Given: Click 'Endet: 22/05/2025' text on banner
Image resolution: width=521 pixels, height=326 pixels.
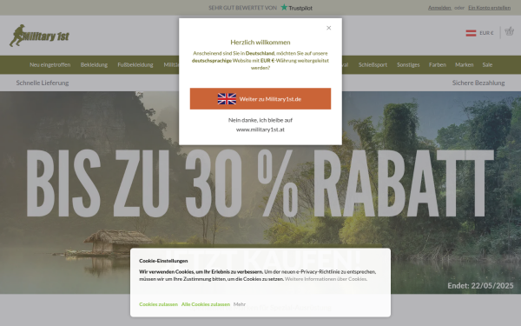Looking at the screenshot, I should [x=480, y=285].
